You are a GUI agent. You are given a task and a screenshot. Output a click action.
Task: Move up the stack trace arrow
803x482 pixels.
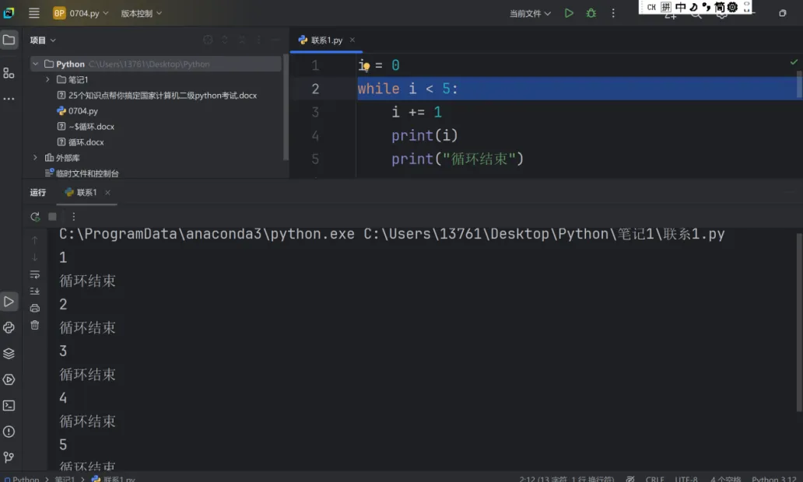(x=35, y=240)
